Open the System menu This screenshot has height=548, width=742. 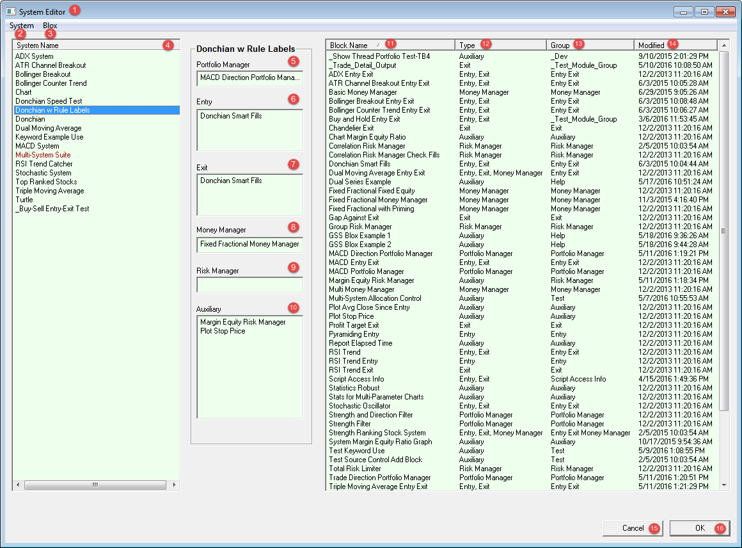click(21, 26)
